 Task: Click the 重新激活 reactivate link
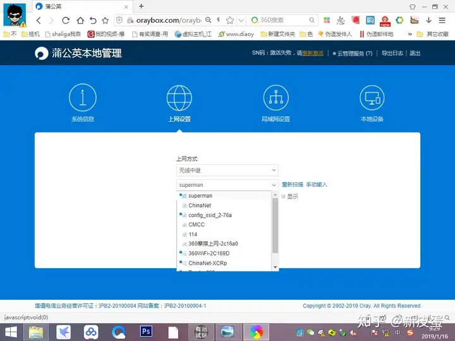click(x=313, y=53)
